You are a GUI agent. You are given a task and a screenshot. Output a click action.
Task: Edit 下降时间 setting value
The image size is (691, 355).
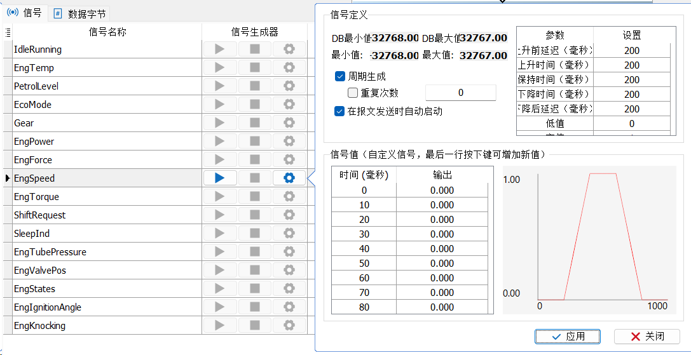[631, 94]
